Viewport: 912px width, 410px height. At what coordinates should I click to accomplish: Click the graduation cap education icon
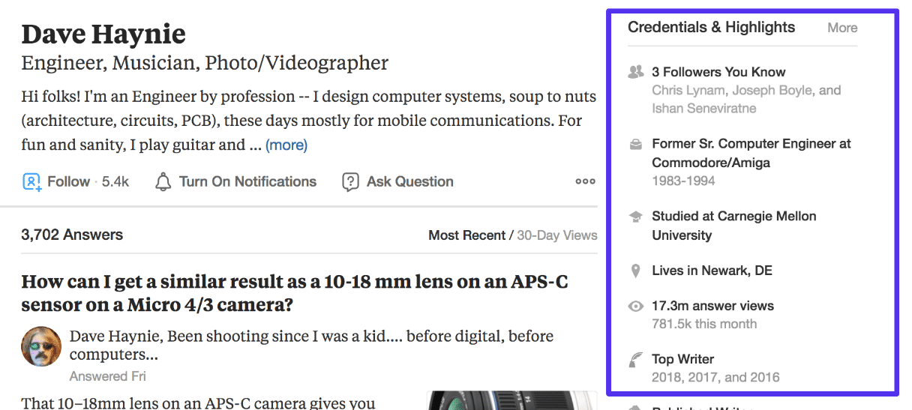[636, 217]
